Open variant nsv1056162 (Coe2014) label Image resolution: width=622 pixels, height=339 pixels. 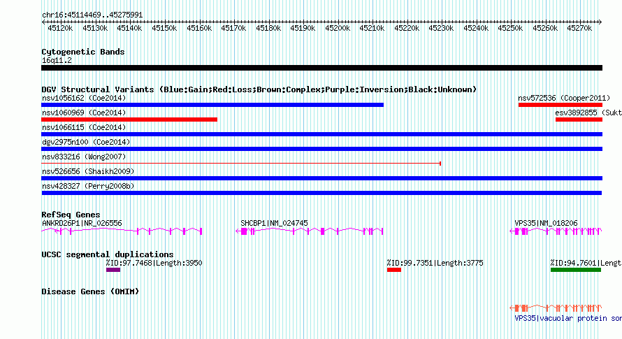[x=84, y=98]
